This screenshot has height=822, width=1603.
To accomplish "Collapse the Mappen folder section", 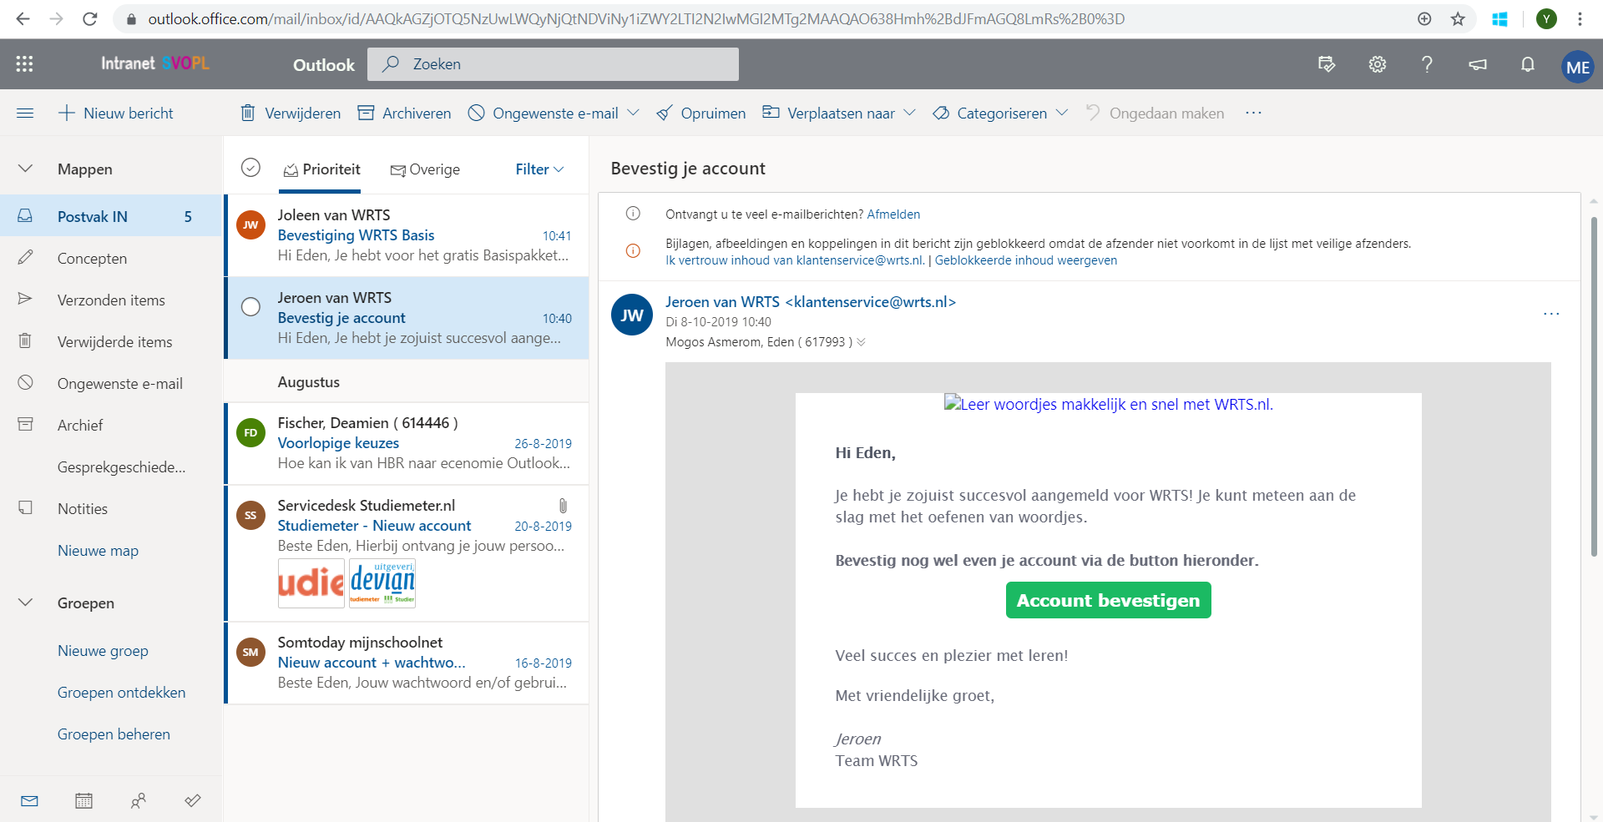I will [25, 169].
